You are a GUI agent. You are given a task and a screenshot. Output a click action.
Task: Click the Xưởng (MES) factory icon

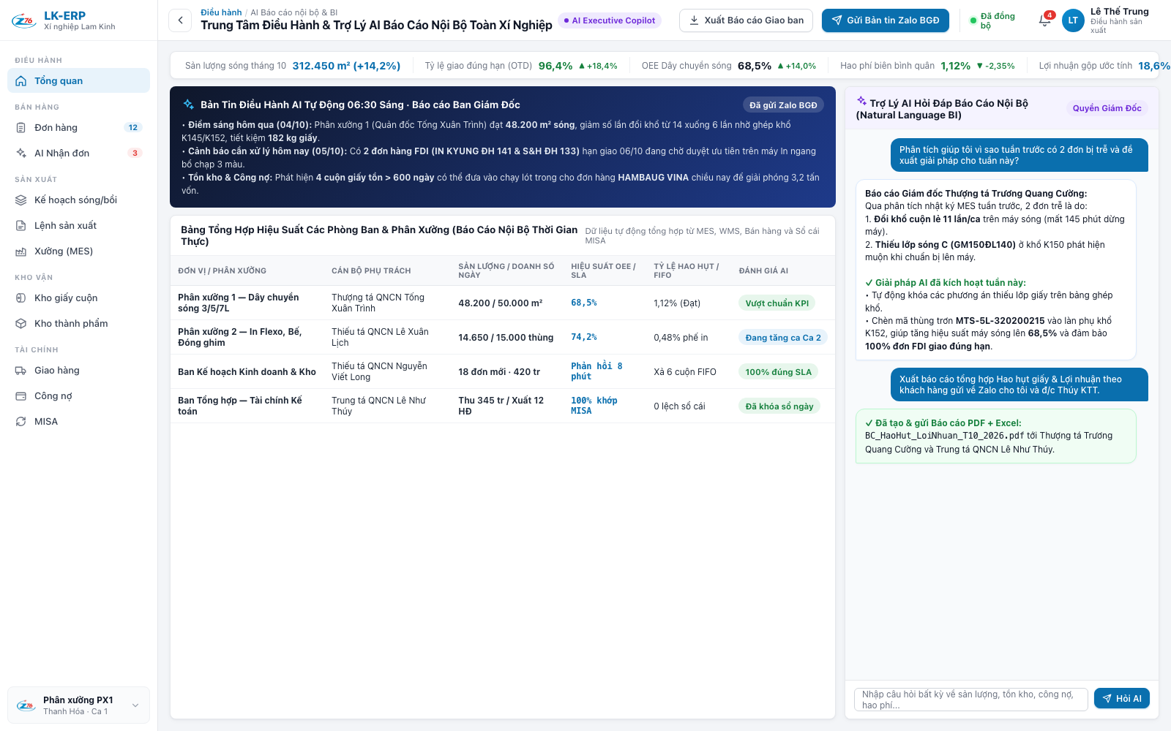pyautogui.click(x=21, y=251)
